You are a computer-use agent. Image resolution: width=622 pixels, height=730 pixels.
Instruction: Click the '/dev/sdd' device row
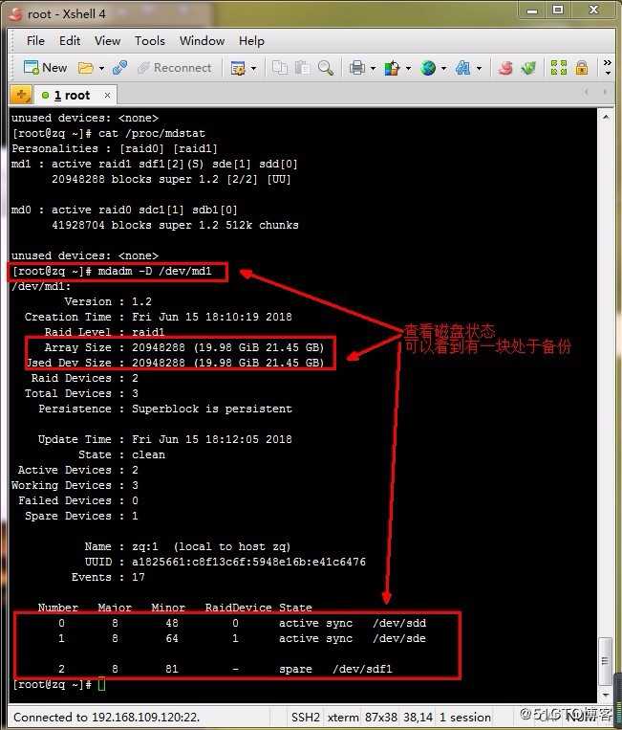point(242,623)
